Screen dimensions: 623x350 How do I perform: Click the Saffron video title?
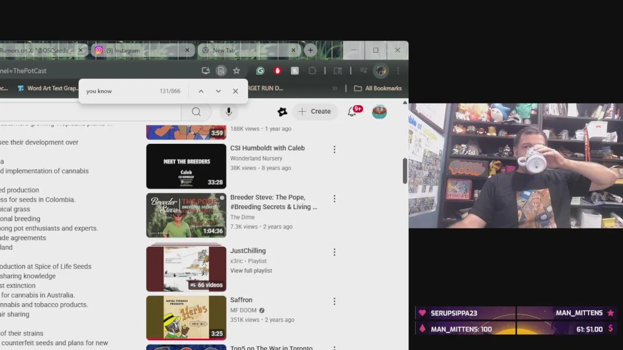[x=241, y=299]
